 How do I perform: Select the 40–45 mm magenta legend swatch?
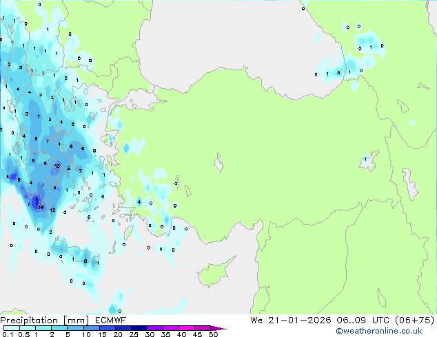click(x=187, y=328)
